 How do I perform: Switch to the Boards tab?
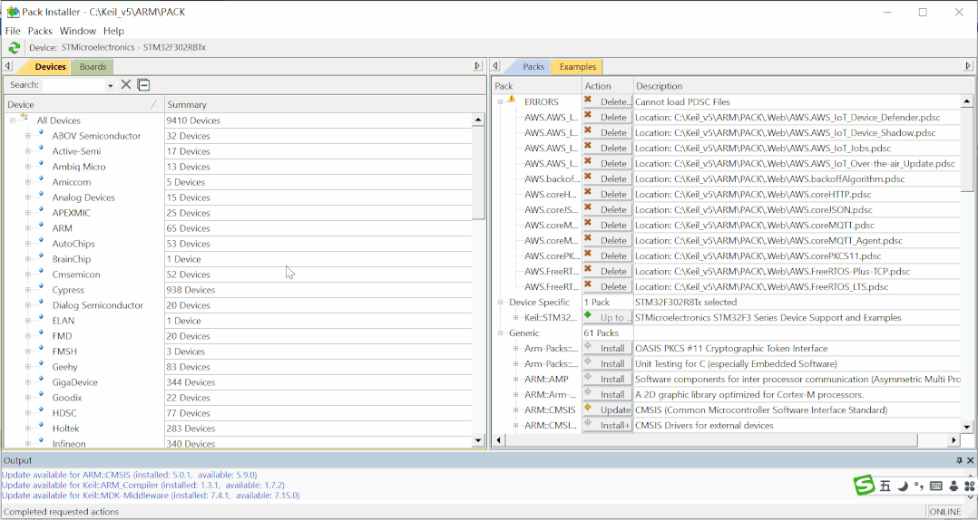click(93, 67)
